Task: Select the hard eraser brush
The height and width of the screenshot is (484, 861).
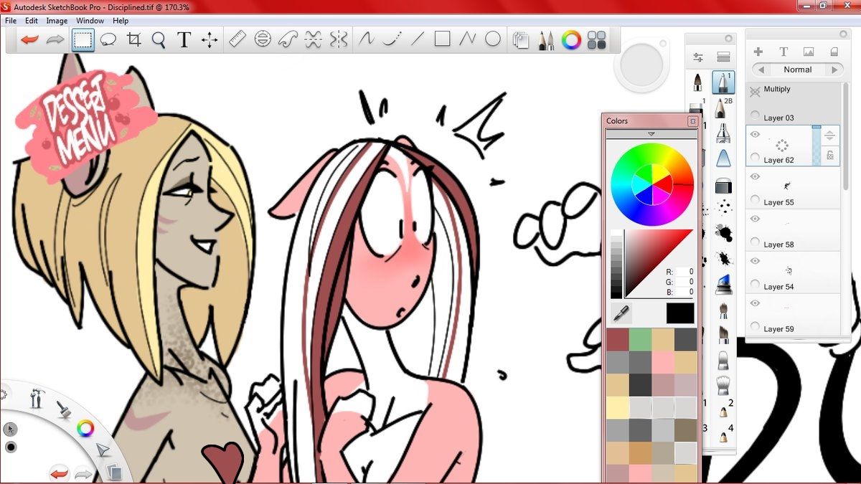Action: click(723, 187)
